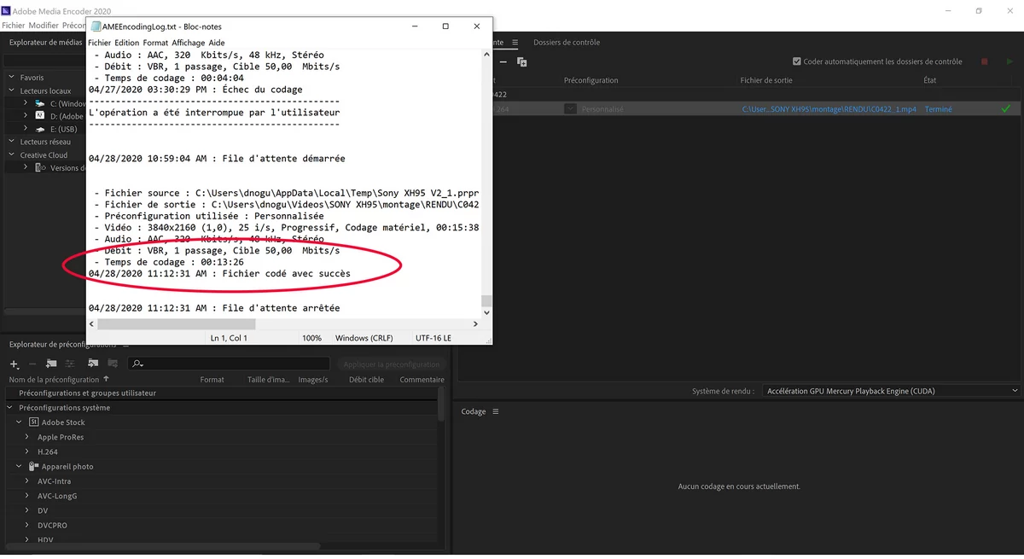Expand the DVCPRO presets
The width and height of the screenshot is (1024, 559).
[28, 525]
